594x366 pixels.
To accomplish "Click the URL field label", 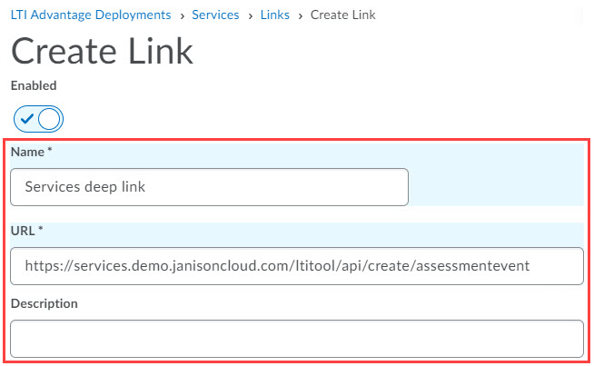I will click(x=22, y=232).
